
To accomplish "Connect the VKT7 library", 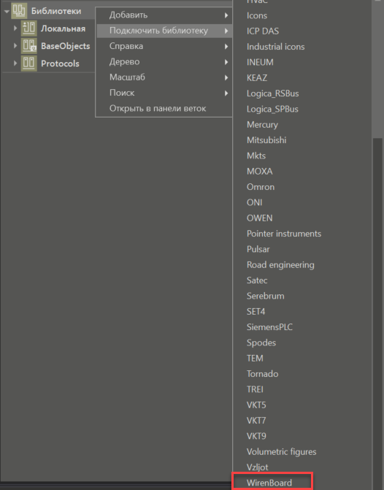I will point(256,421).
